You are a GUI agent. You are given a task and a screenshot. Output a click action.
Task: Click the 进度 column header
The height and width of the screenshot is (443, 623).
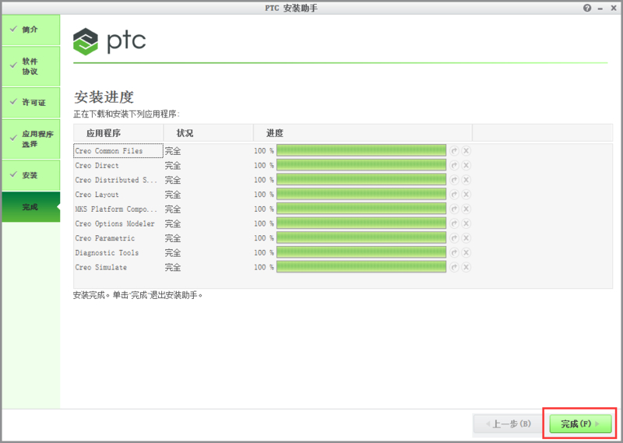[x=363, y=133]
